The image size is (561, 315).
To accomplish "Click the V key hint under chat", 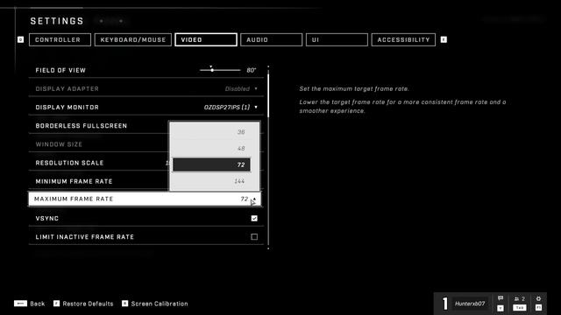I will (x=501, y=308).
